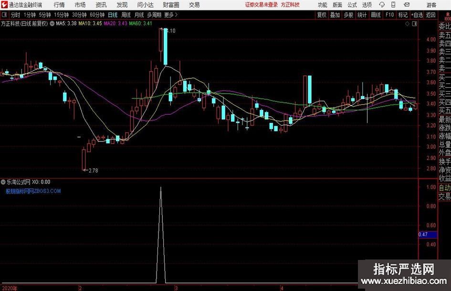This screenshot has width=451, height=291.
Task: Click the 自动 button in right panel
Action: coord(444,188)
